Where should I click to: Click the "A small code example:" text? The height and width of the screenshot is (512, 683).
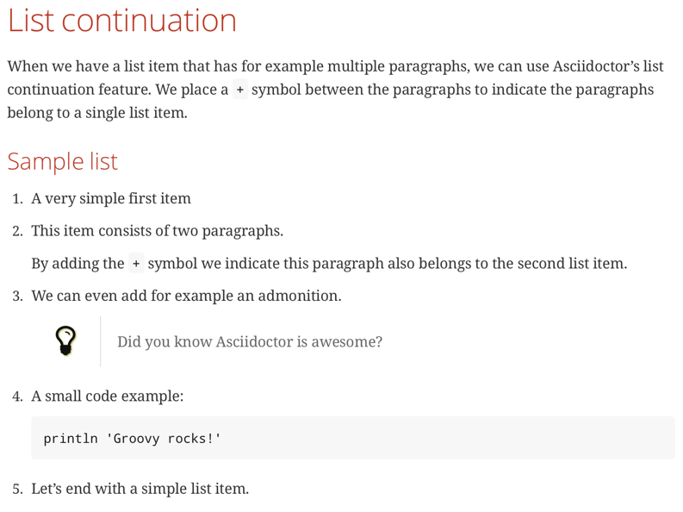coord(107,396)
